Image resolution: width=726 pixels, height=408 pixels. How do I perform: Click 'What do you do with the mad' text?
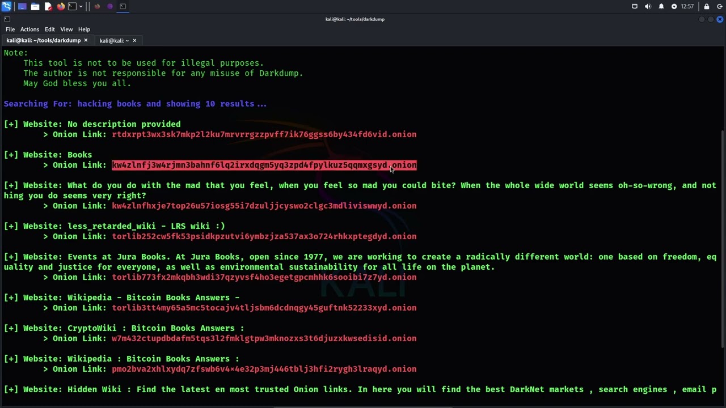360,190
